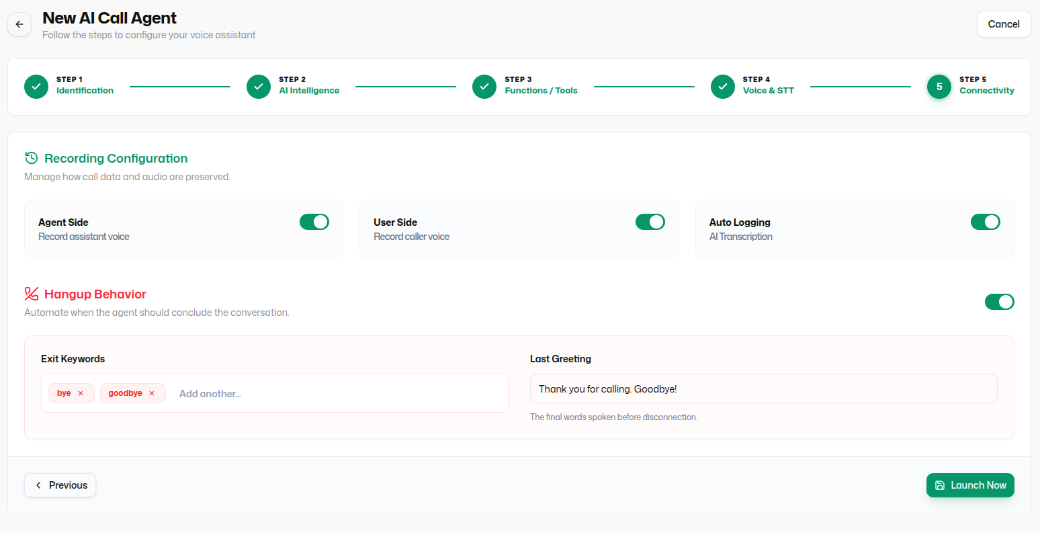1040x533 pixels.
Task: Go to the AI Intelligence step label
Action: coord(309,91)
